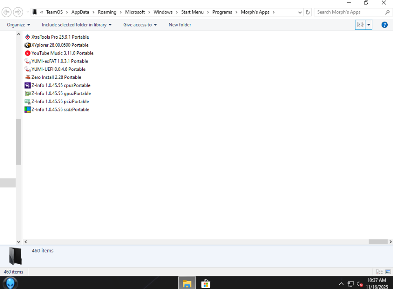Select the Zero Install 2.28 icon
The width and height of the screenshot is (393, 289).
pos(28,77)
